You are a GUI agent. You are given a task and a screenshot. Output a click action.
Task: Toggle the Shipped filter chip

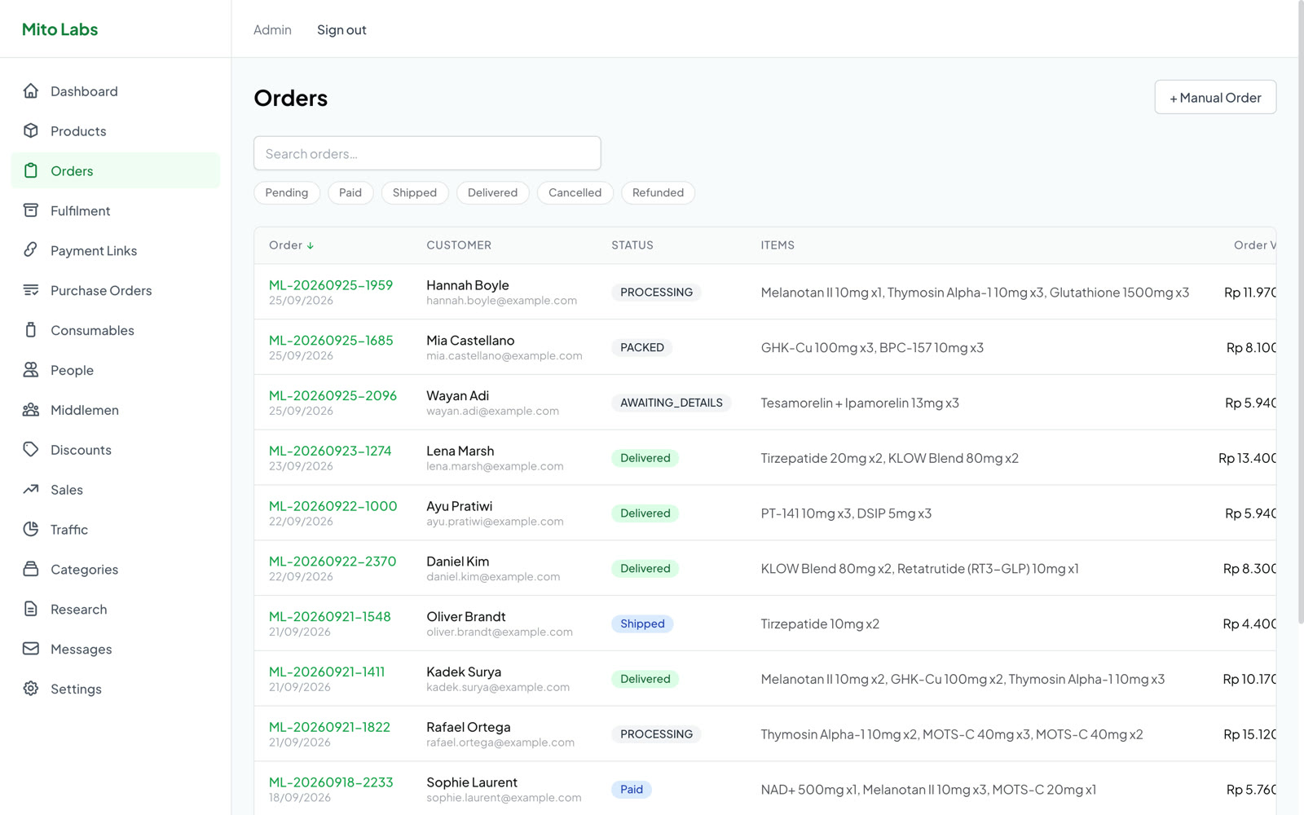[415, 193]
